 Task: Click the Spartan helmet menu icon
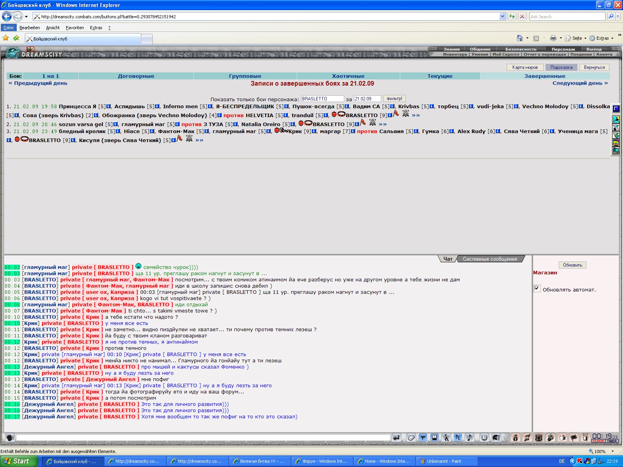(496, 437)
